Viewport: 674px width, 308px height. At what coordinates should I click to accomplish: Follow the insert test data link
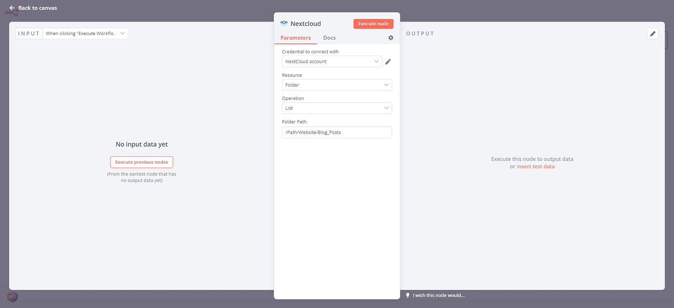click(535, 167)
